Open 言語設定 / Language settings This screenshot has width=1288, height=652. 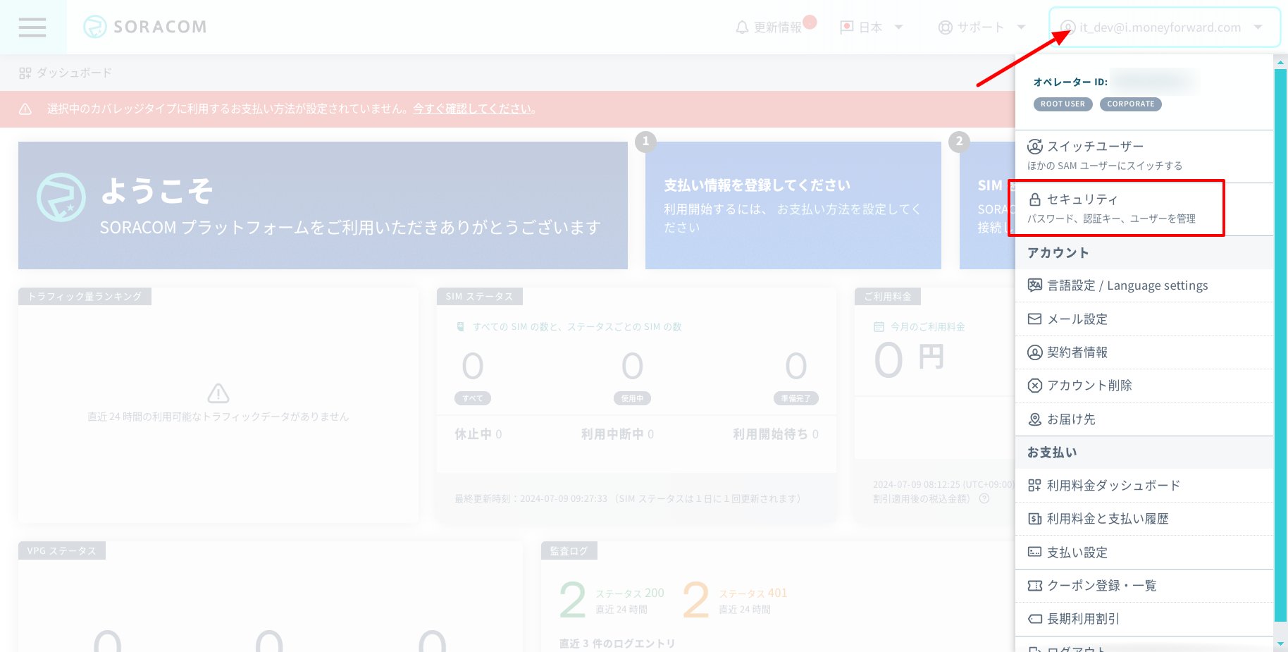pyautogui.click(x=1144, y=285)
